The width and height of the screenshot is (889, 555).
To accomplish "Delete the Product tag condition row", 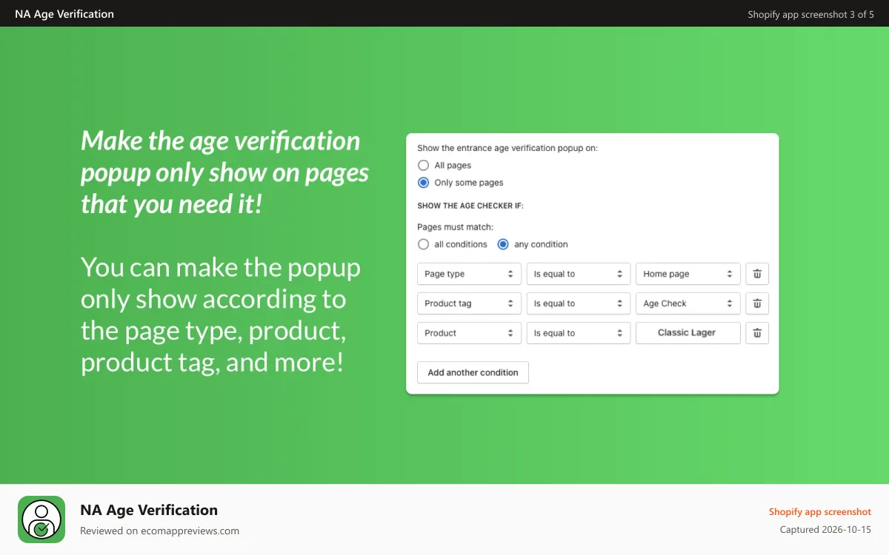I will (757, 303).
